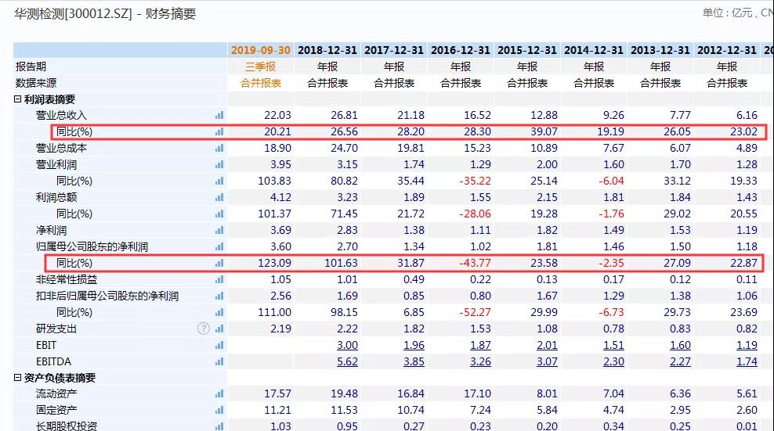Open EBITDA value 5.62 link

point(347,361)
